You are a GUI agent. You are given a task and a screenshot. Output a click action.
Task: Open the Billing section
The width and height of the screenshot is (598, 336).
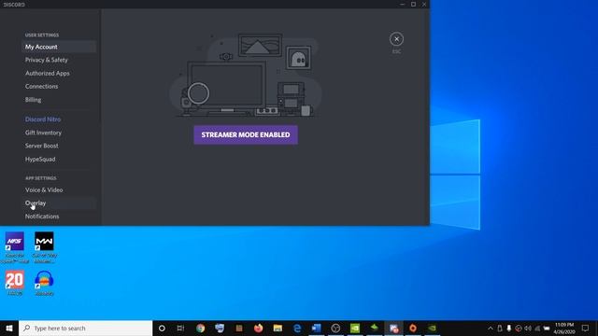click(59, 100)
